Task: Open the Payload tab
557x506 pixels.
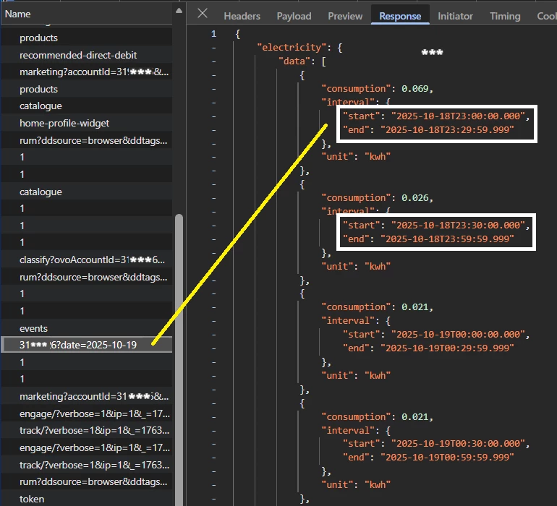Action: [294, 16]
